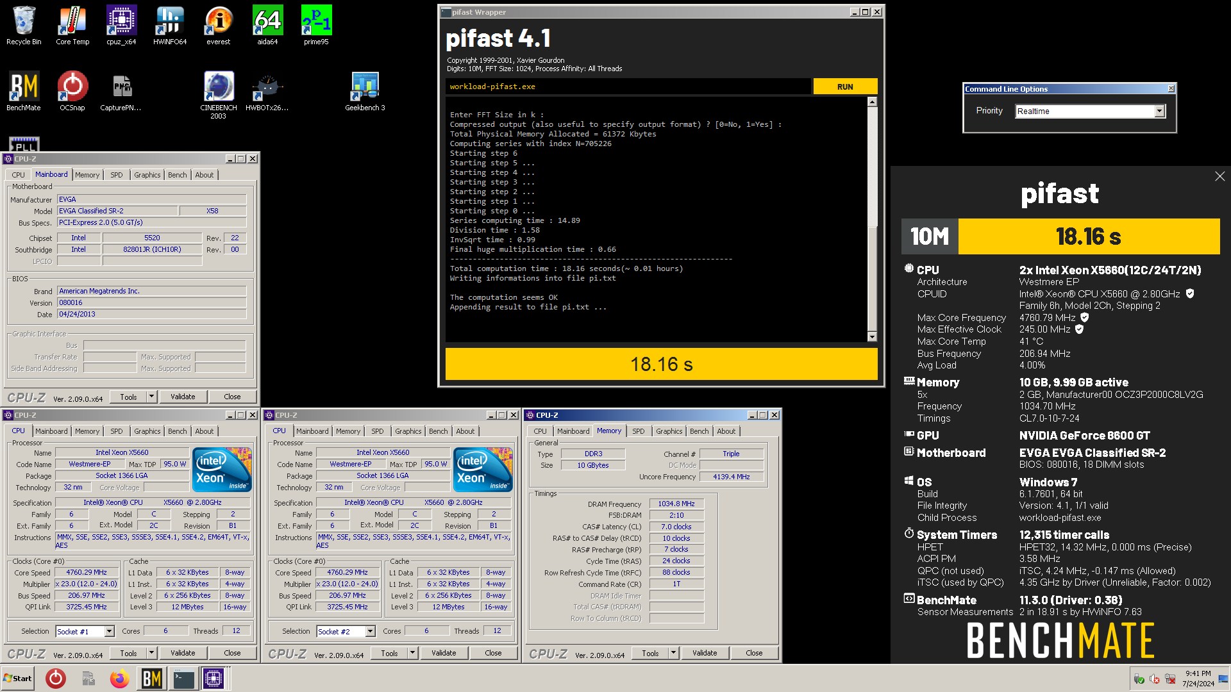Open SPD tab in Mainboard CPU-Z window

[x=117, y=175]
